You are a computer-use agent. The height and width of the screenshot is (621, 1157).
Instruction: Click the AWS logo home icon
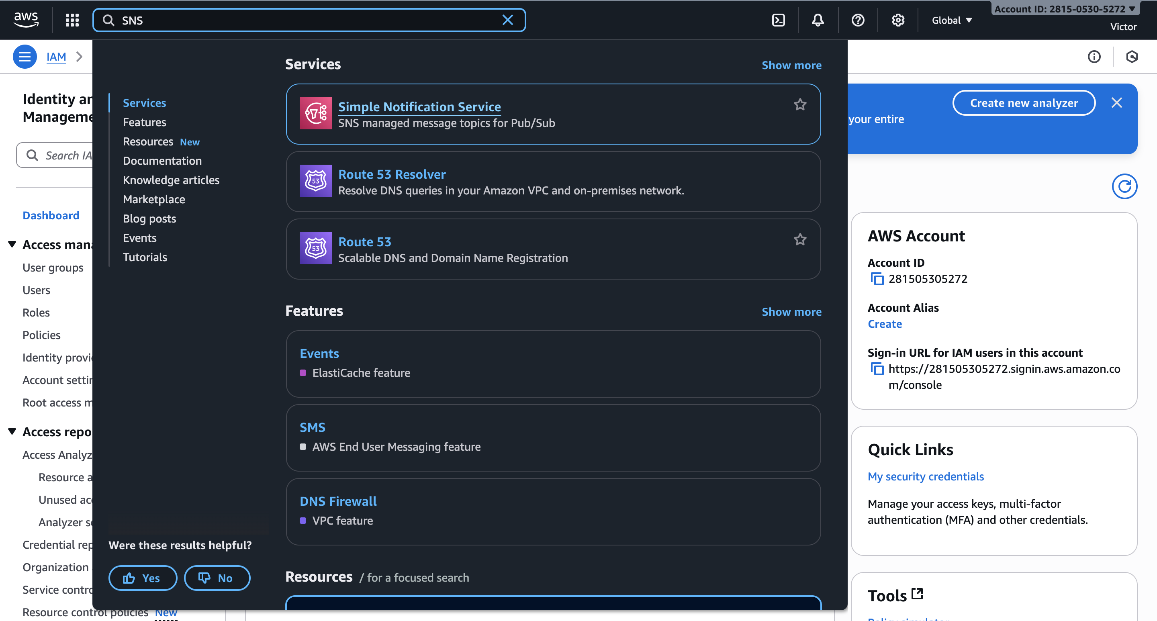[x=26, y=19]
